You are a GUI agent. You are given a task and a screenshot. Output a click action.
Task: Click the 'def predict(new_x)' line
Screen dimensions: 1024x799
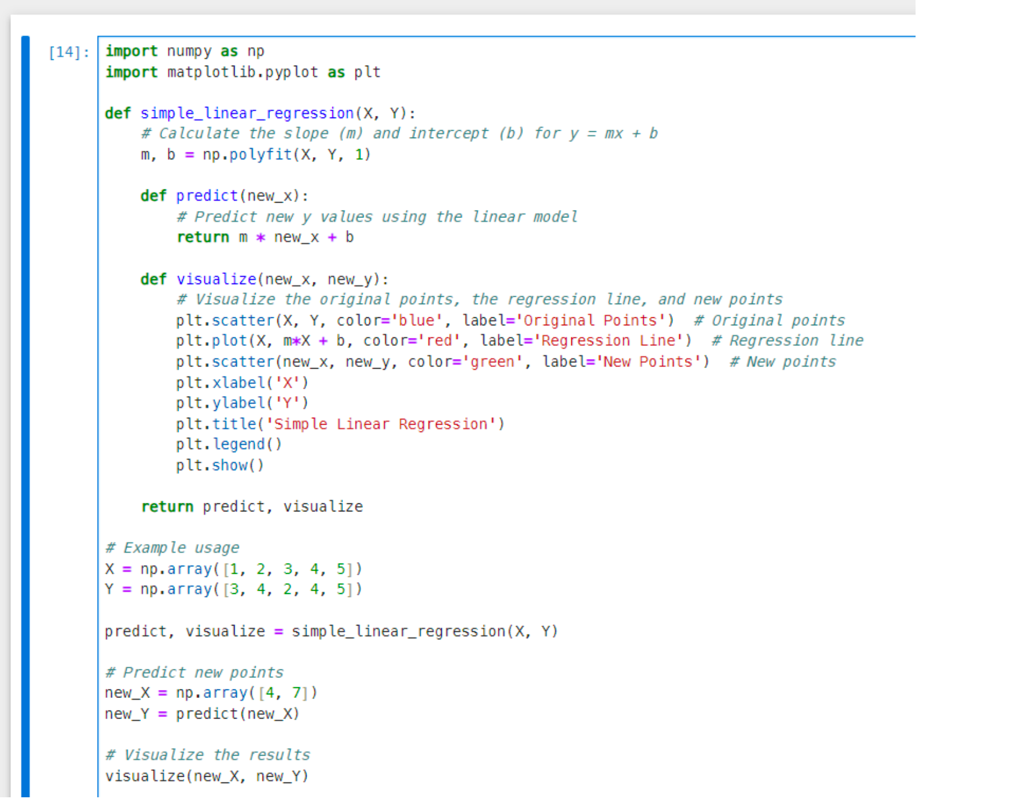pyautogui.click(x=224, y=196)
